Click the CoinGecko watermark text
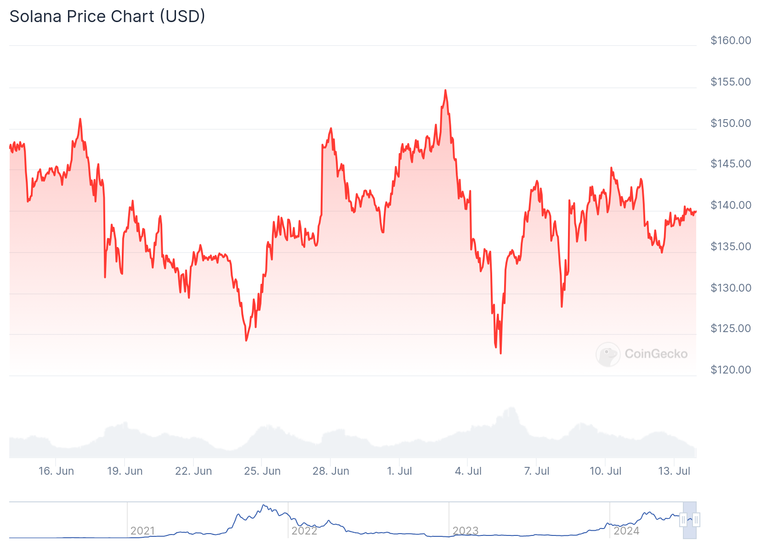 coord(656,354)
